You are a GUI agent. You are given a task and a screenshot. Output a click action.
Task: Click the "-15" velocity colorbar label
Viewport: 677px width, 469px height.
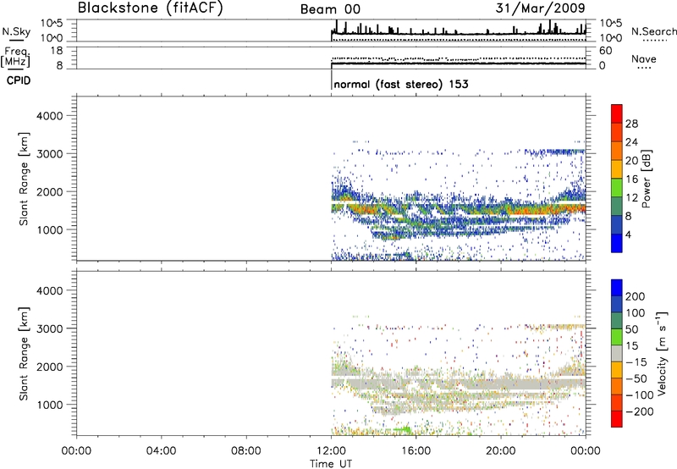(636, 361)
